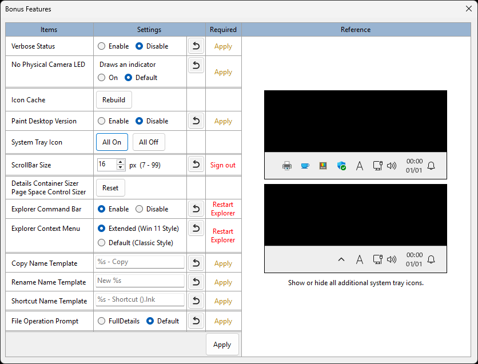This screenshot has height=364, width=478.
Task: Increase ScrollBar Size with up arrow
Action: [121, 162]
